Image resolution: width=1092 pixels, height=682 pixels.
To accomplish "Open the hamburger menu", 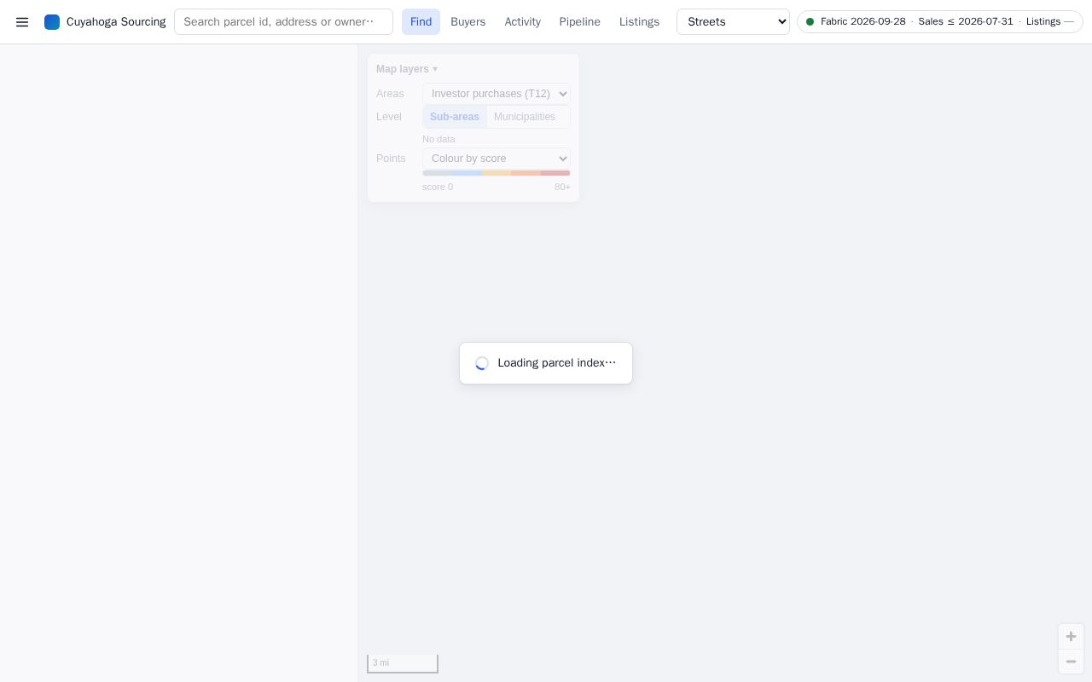I will click(22, 22).
